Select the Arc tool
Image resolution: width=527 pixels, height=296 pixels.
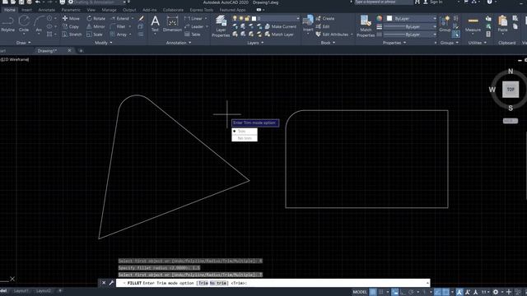point(39,24)
